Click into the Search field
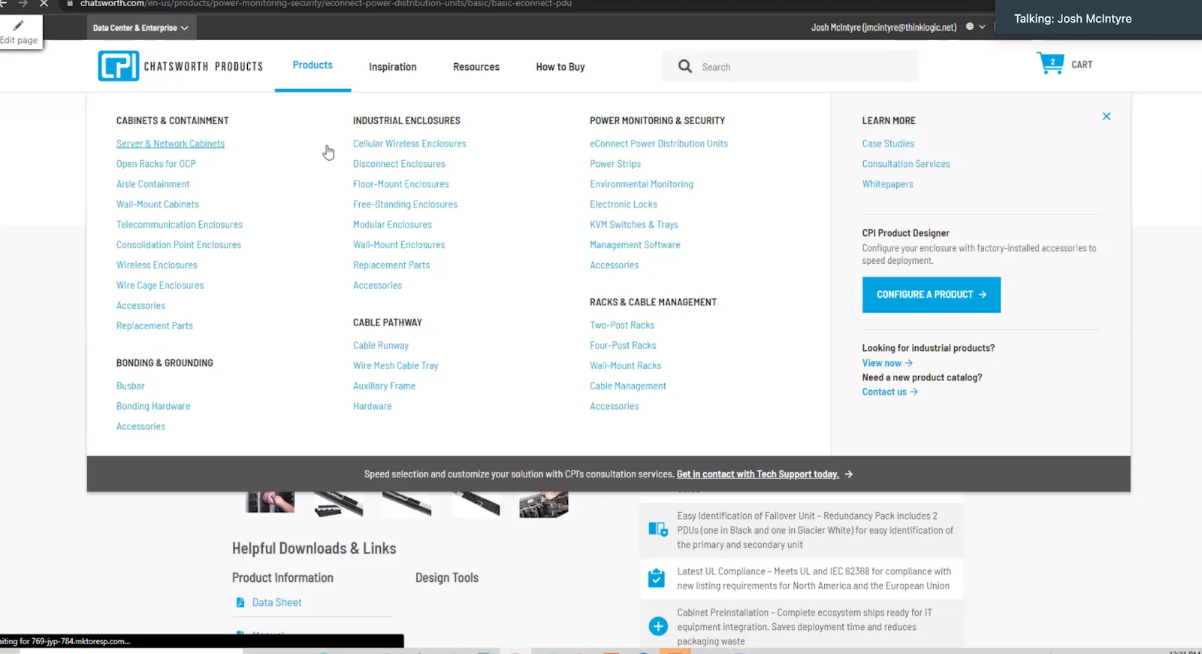1202x654 pixels. [x=790, y=66]
